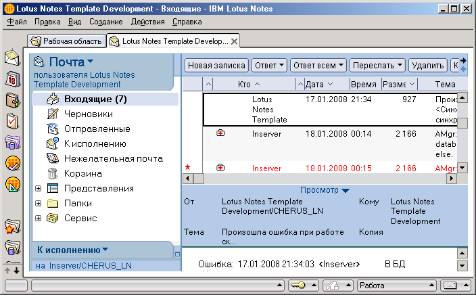Click message list horizontal scroll right arrow
The image size is (476, 295).
(452, 179)
